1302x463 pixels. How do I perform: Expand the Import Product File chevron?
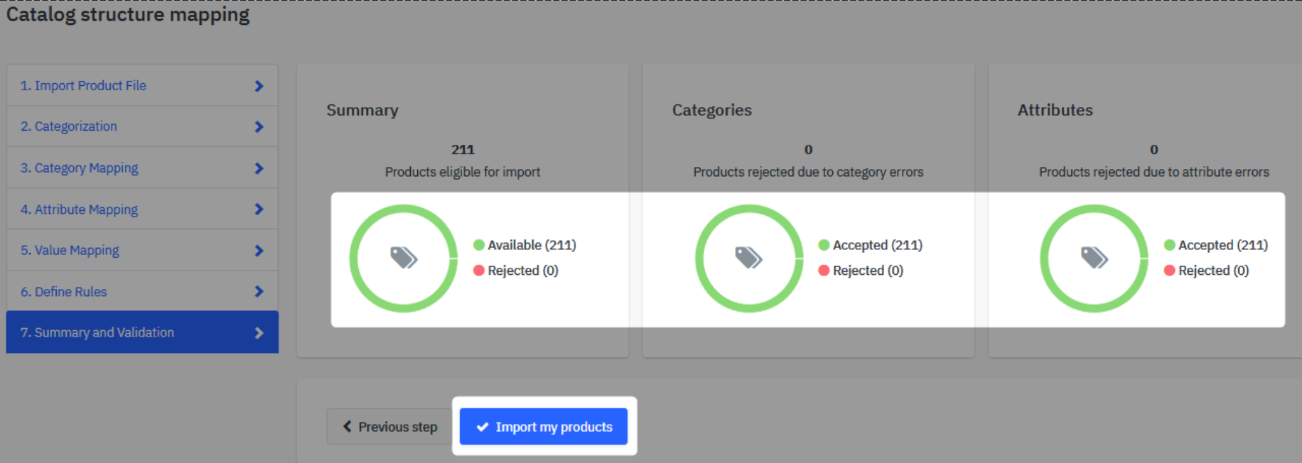pyautogui.click(x=259, y=86)
